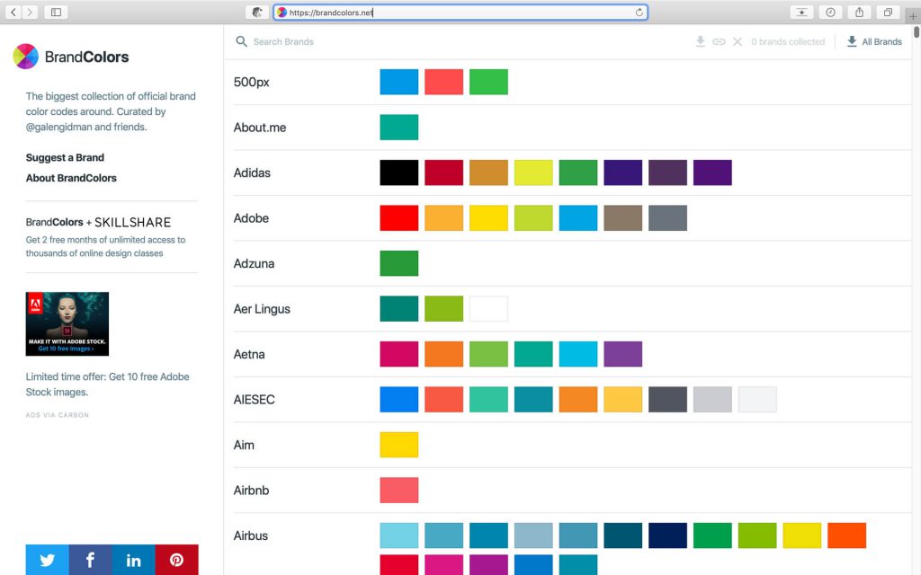Screen dimensions: 921x575
Task: Select the Airbnb brand name
Action: (251, 491)
